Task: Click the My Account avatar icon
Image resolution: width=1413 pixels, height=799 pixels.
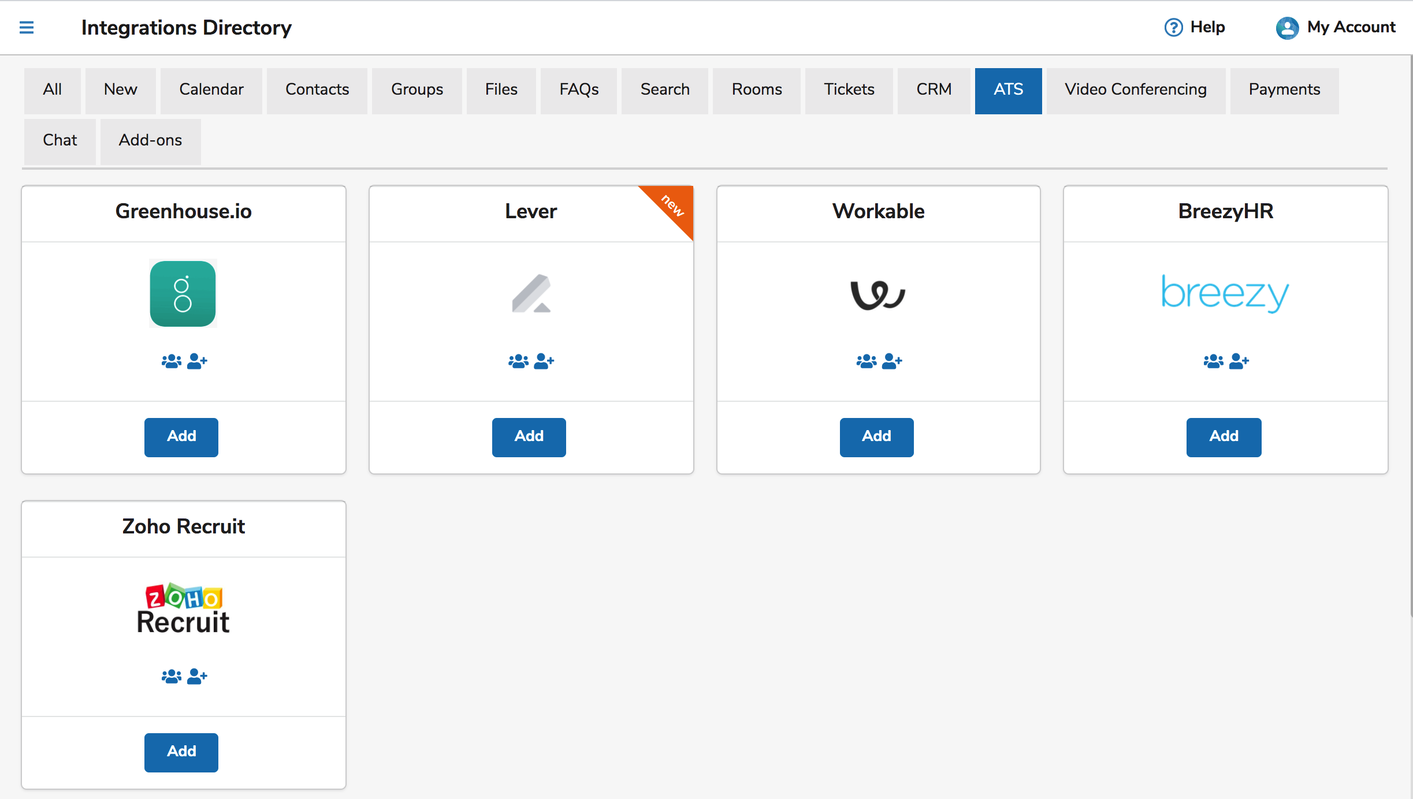Action: point(1287,27)
